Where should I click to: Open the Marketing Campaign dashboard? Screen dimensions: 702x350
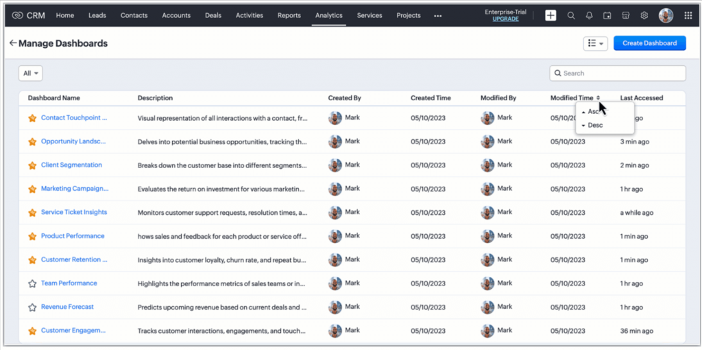point(75,189)
